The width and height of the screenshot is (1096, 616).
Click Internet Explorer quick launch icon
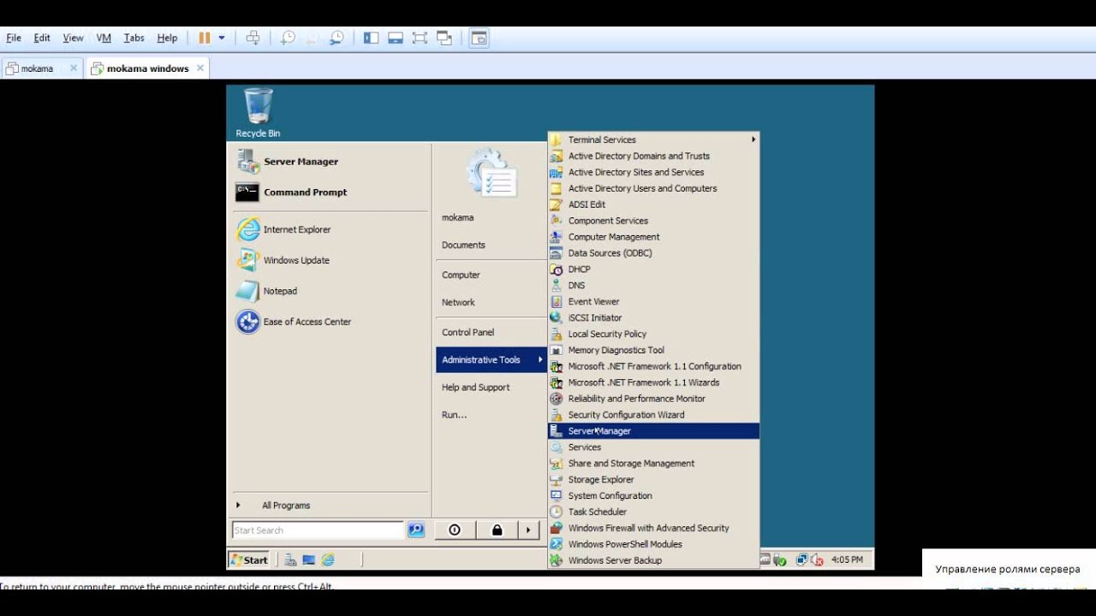[x=327, y=560]
